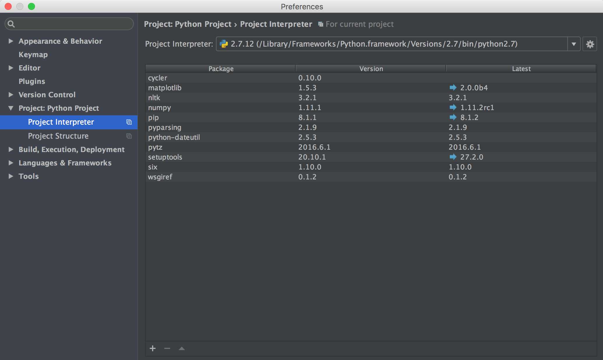Open Tools settings category

click(29, 176)
